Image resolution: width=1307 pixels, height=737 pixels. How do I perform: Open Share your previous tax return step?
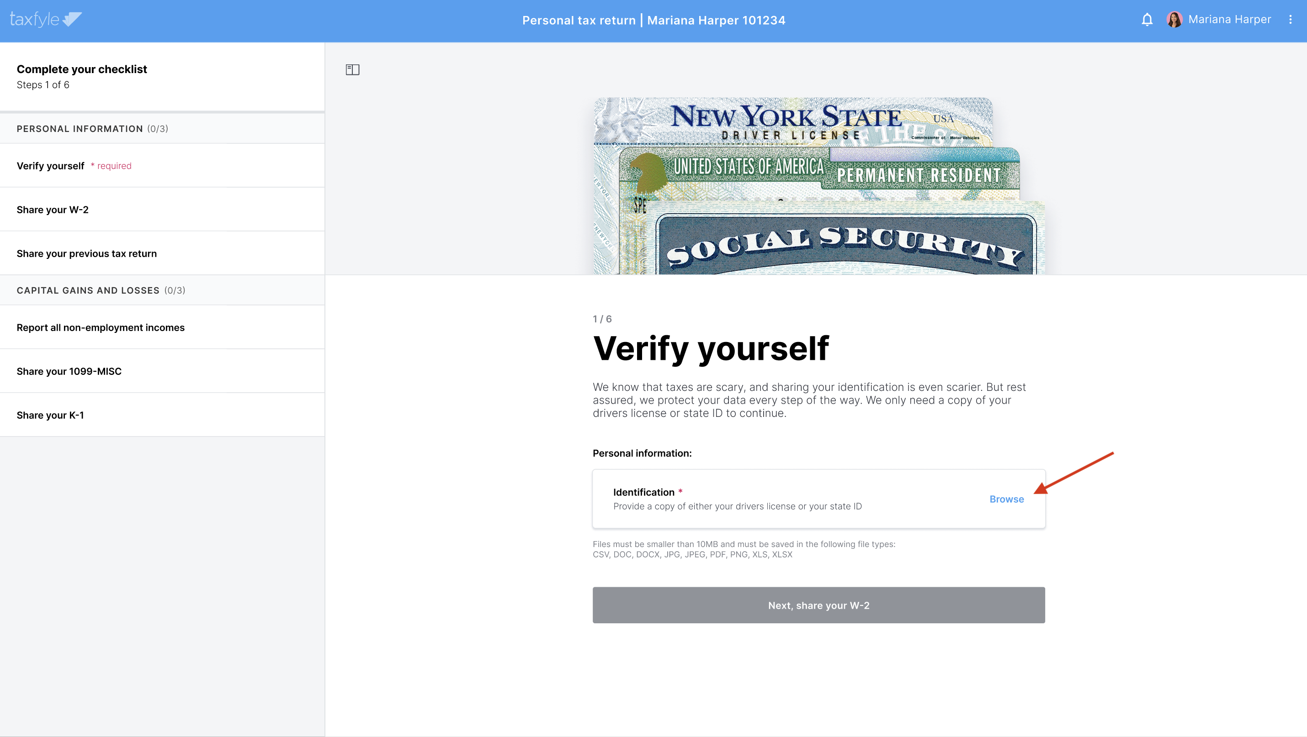pos(162,253)
